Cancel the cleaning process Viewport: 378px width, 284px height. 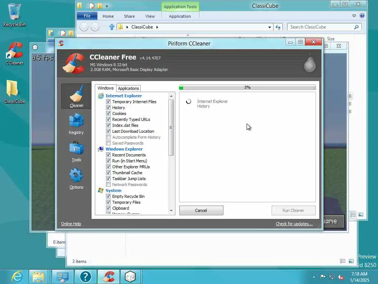(x=201, y=210)
